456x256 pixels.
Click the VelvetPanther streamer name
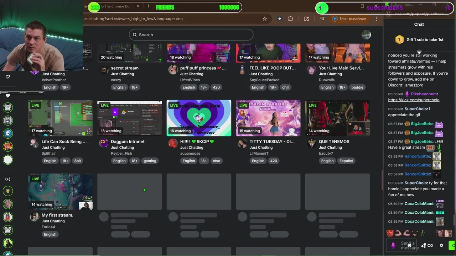[54, 80]
